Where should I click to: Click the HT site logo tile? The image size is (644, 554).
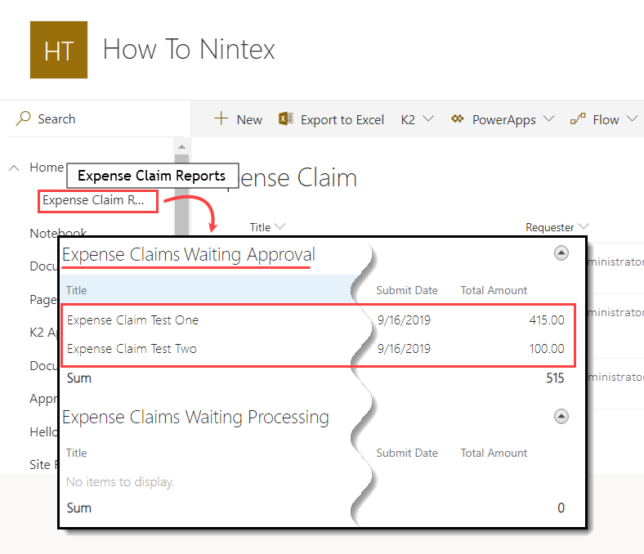pos(58,50)
